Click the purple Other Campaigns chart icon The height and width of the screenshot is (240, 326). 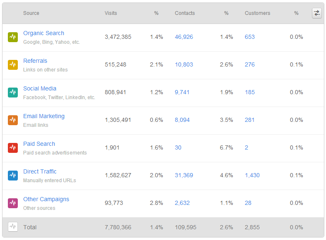point(13,203)
